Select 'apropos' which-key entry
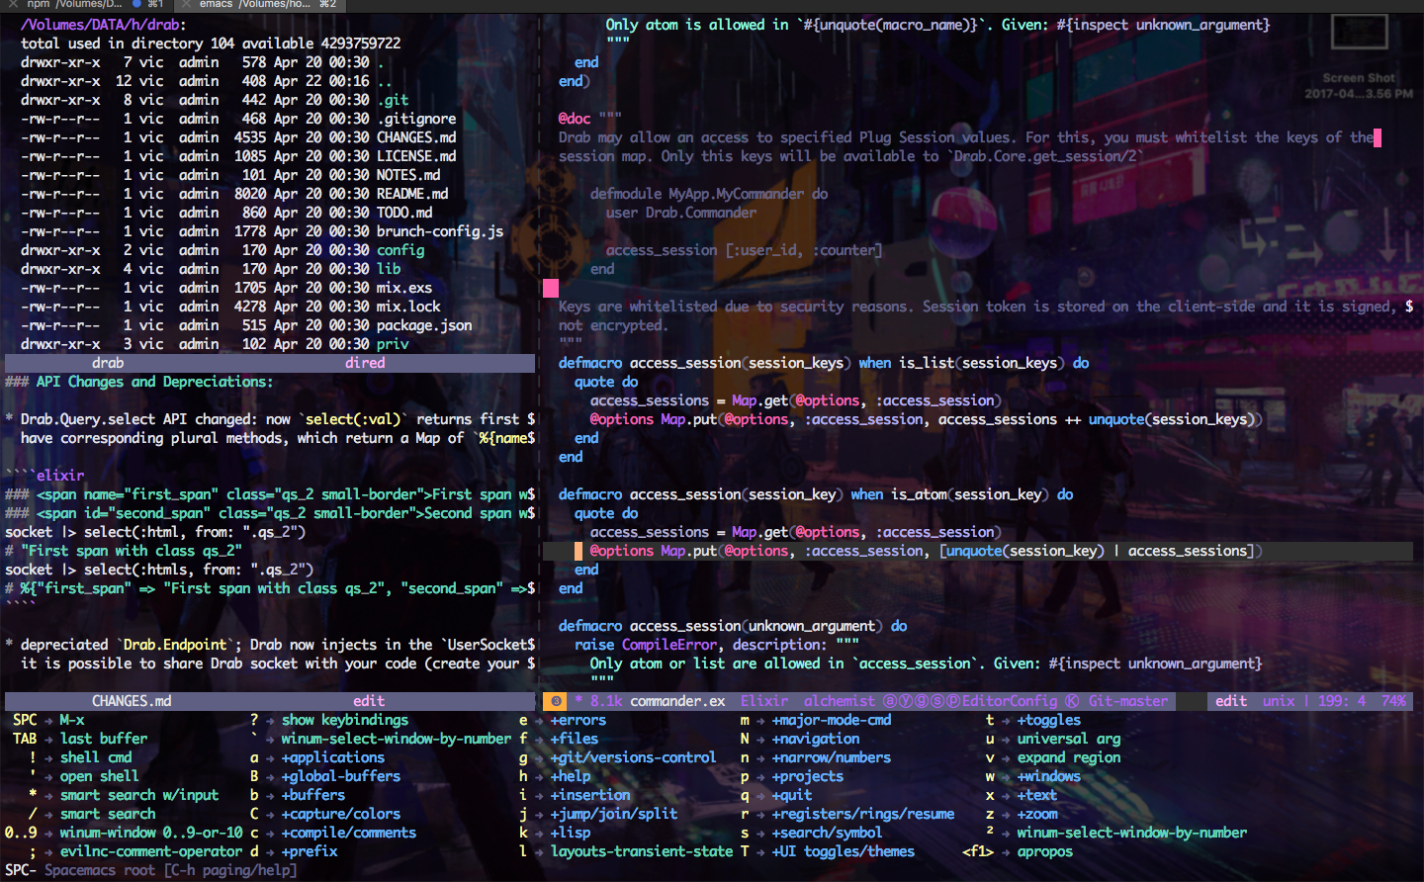The height and width of the screenshot is (882, 1424). 1045,851
